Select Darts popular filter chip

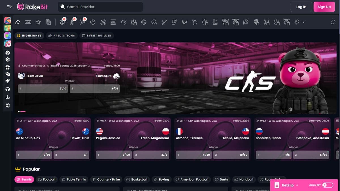pyautogui.click(x=221, y=179)
